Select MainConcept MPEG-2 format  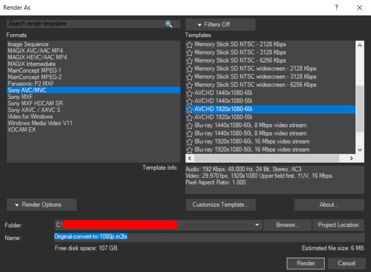(94, 77)
